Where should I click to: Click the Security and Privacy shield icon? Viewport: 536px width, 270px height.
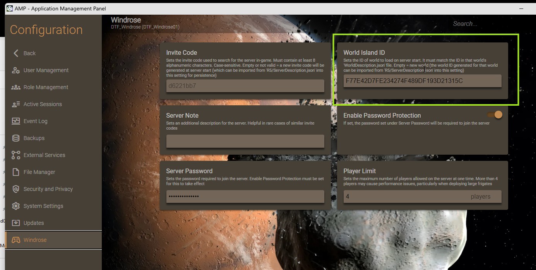(16, 189)
